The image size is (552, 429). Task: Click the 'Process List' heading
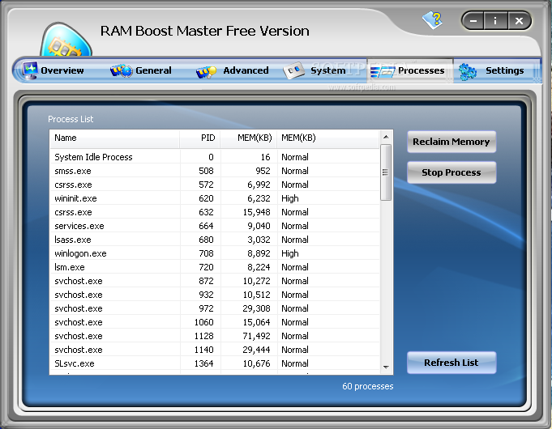pos(71,119)
